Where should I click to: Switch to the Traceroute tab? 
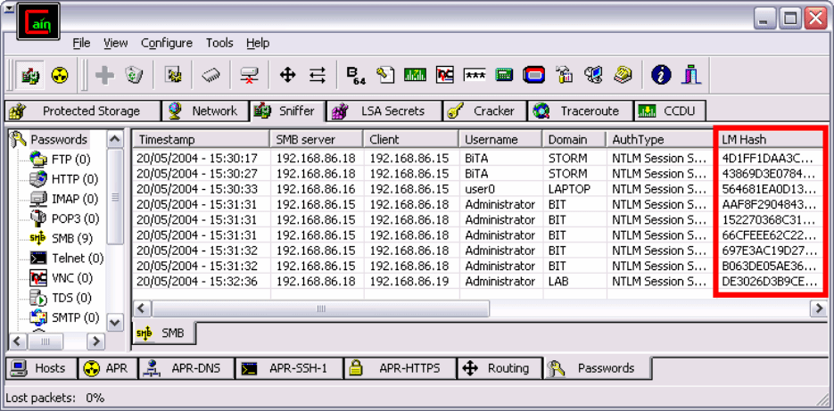(x=581, y=111)
